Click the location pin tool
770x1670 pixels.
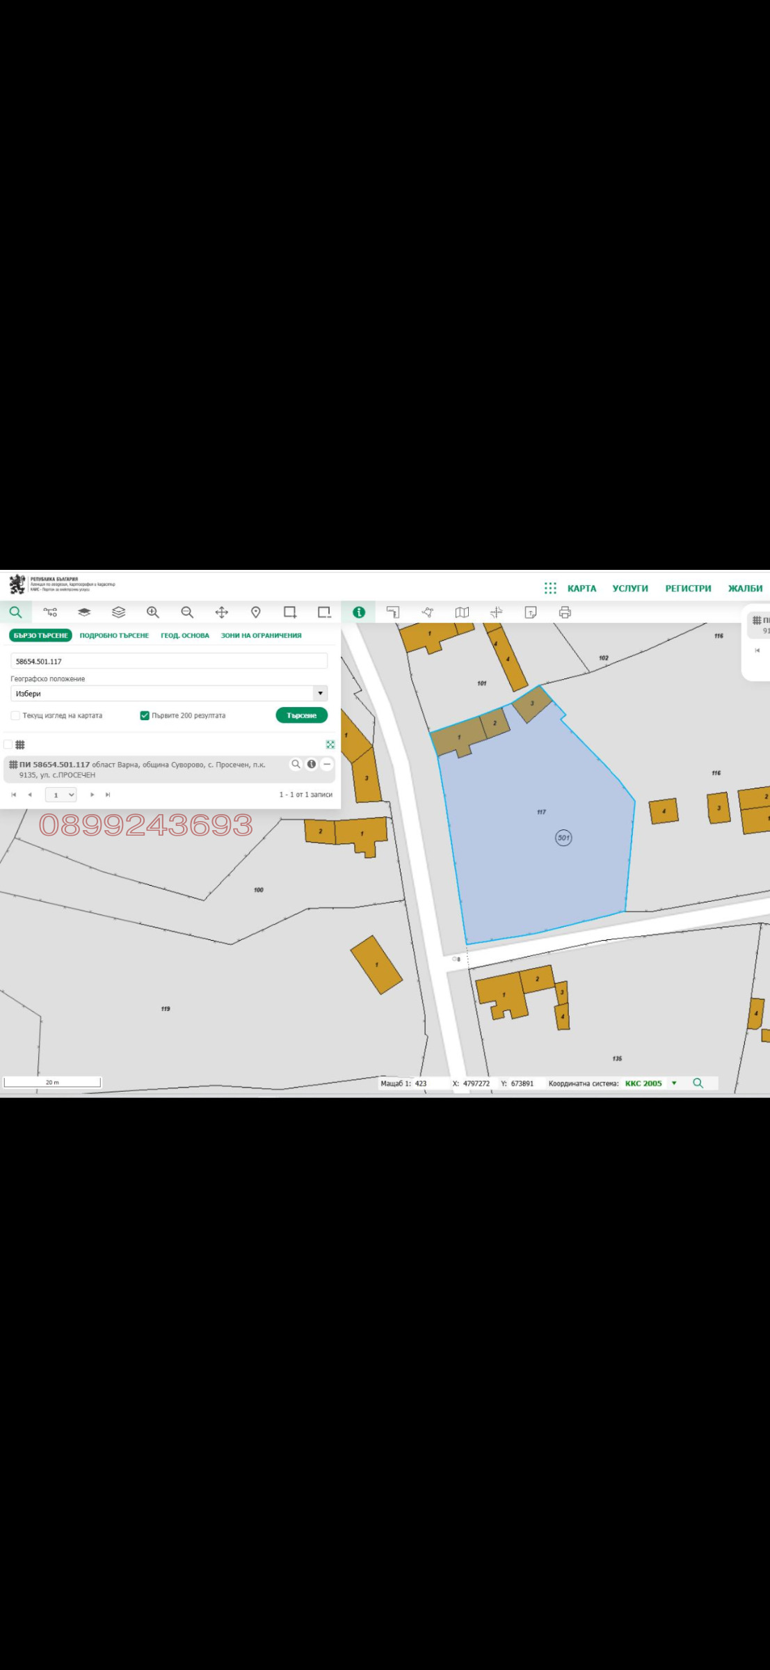pyautogui.click(x=256, y=612)
